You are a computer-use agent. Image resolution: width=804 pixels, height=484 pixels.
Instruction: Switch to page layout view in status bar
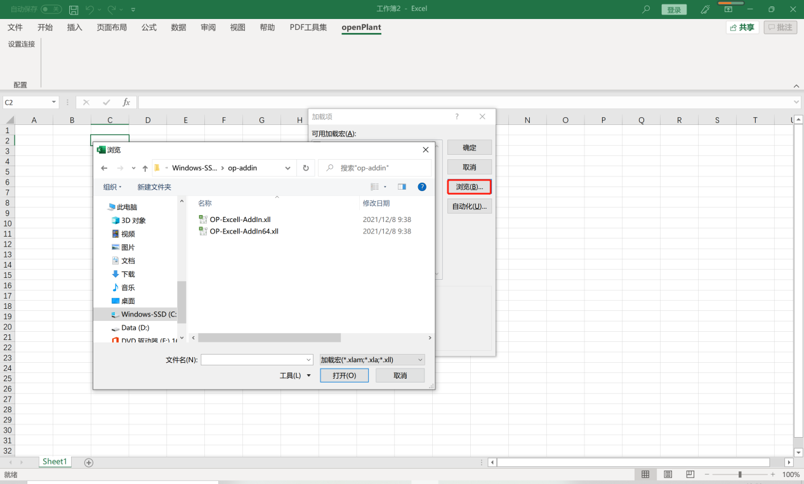click(x=668, y=474)
